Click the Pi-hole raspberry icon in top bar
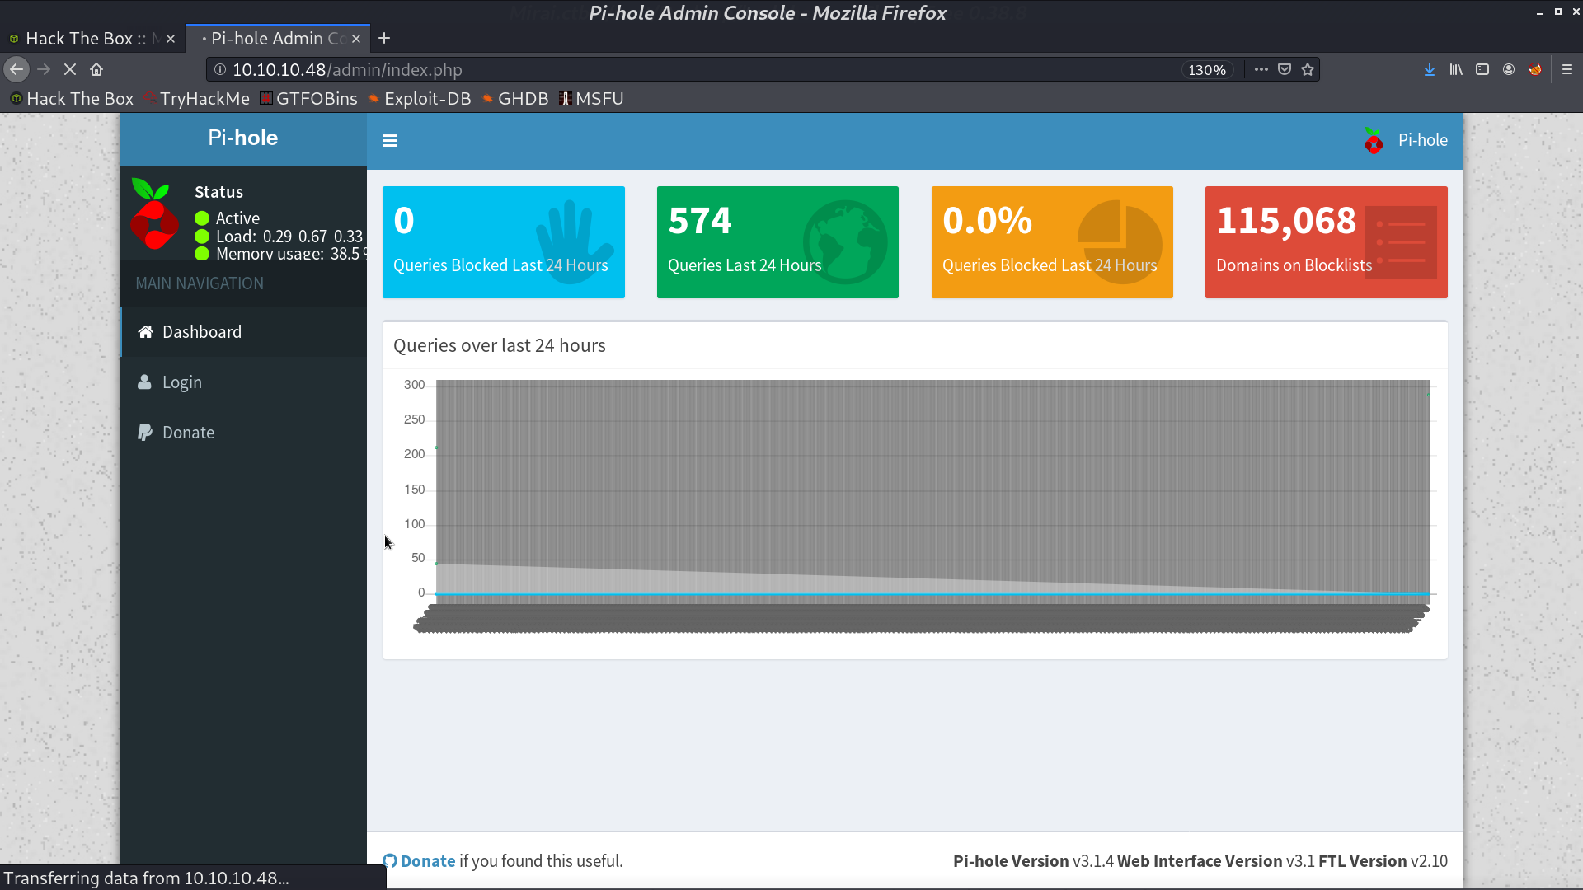 [1374, 141]
